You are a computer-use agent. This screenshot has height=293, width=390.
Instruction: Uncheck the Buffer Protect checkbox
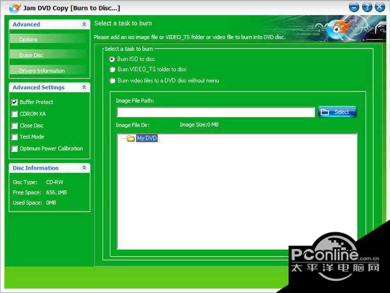[14, 102]
